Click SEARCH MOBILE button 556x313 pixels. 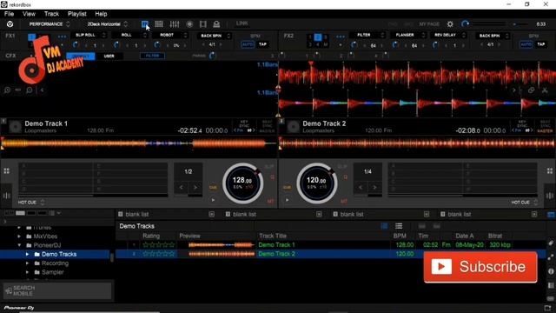(57, 290)
